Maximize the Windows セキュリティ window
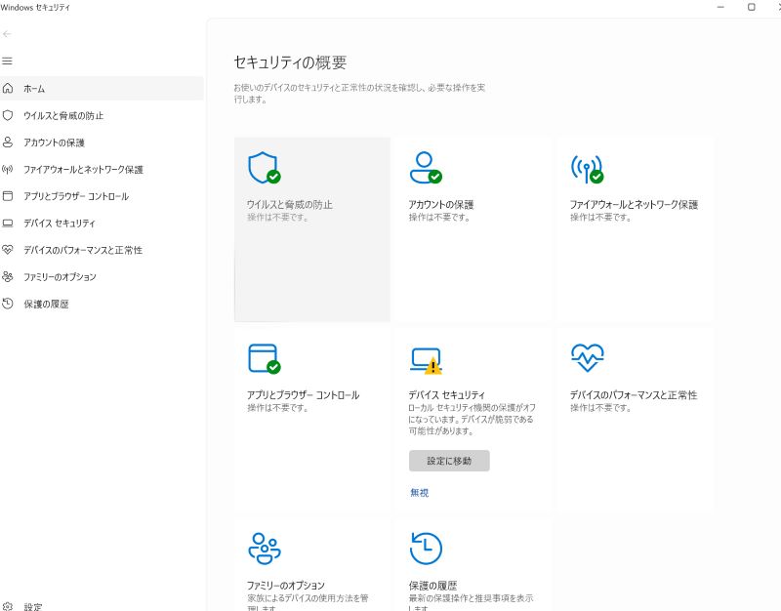The width and height of the screenshot is (781, 611). coord(752,7)
